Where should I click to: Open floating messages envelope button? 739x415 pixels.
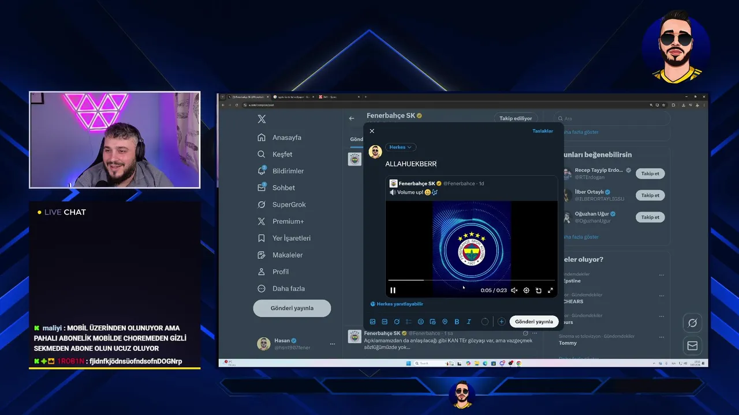tap(692, 346)
